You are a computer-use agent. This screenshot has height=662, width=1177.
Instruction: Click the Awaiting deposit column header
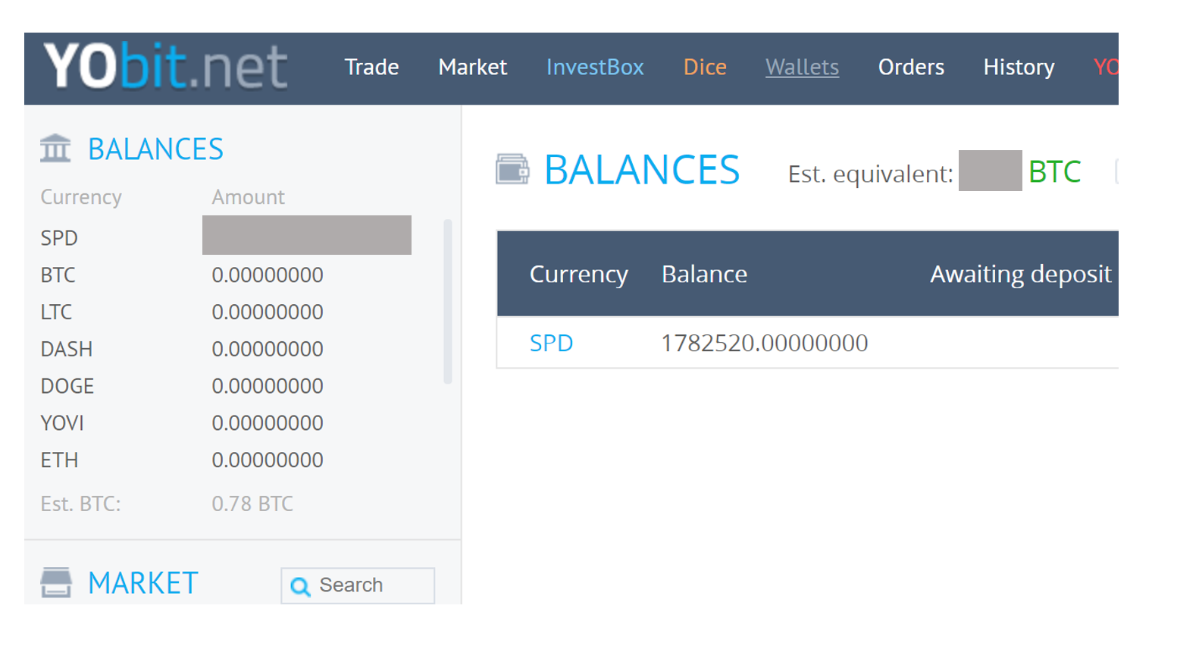pos(1021,274)
